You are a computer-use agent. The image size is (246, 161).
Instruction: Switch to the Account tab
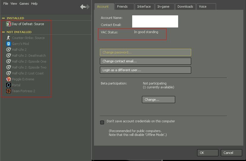coord(104,6)
